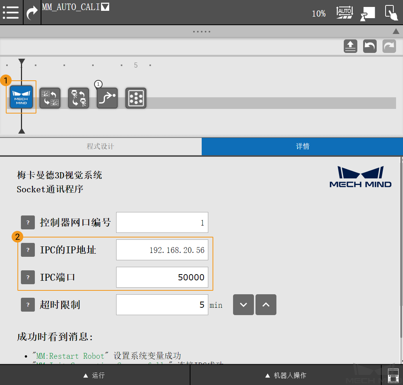Undo the last edit
Screen dimensions: 403x385
tap(370, 46)
